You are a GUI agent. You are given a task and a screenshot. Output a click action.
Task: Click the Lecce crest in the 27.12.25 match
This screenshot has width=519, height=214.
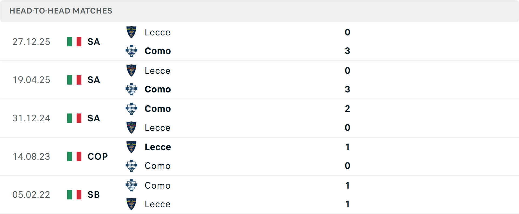click(x=131, y=32)
